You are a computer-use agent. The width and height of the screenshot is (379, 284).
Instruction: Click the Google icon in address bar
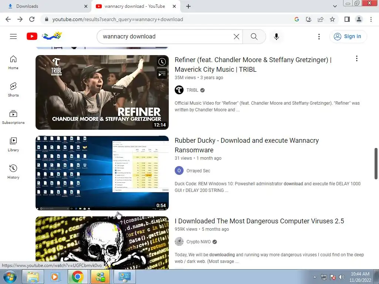(x=297, y=19)
